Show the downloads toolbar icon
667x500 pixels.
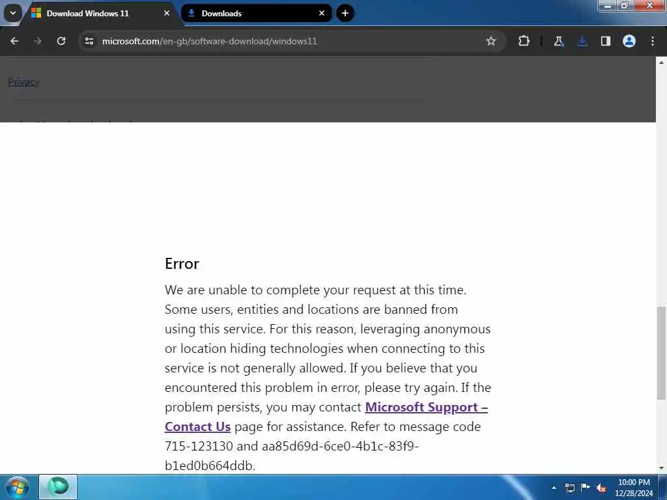(x=582, y=41)
